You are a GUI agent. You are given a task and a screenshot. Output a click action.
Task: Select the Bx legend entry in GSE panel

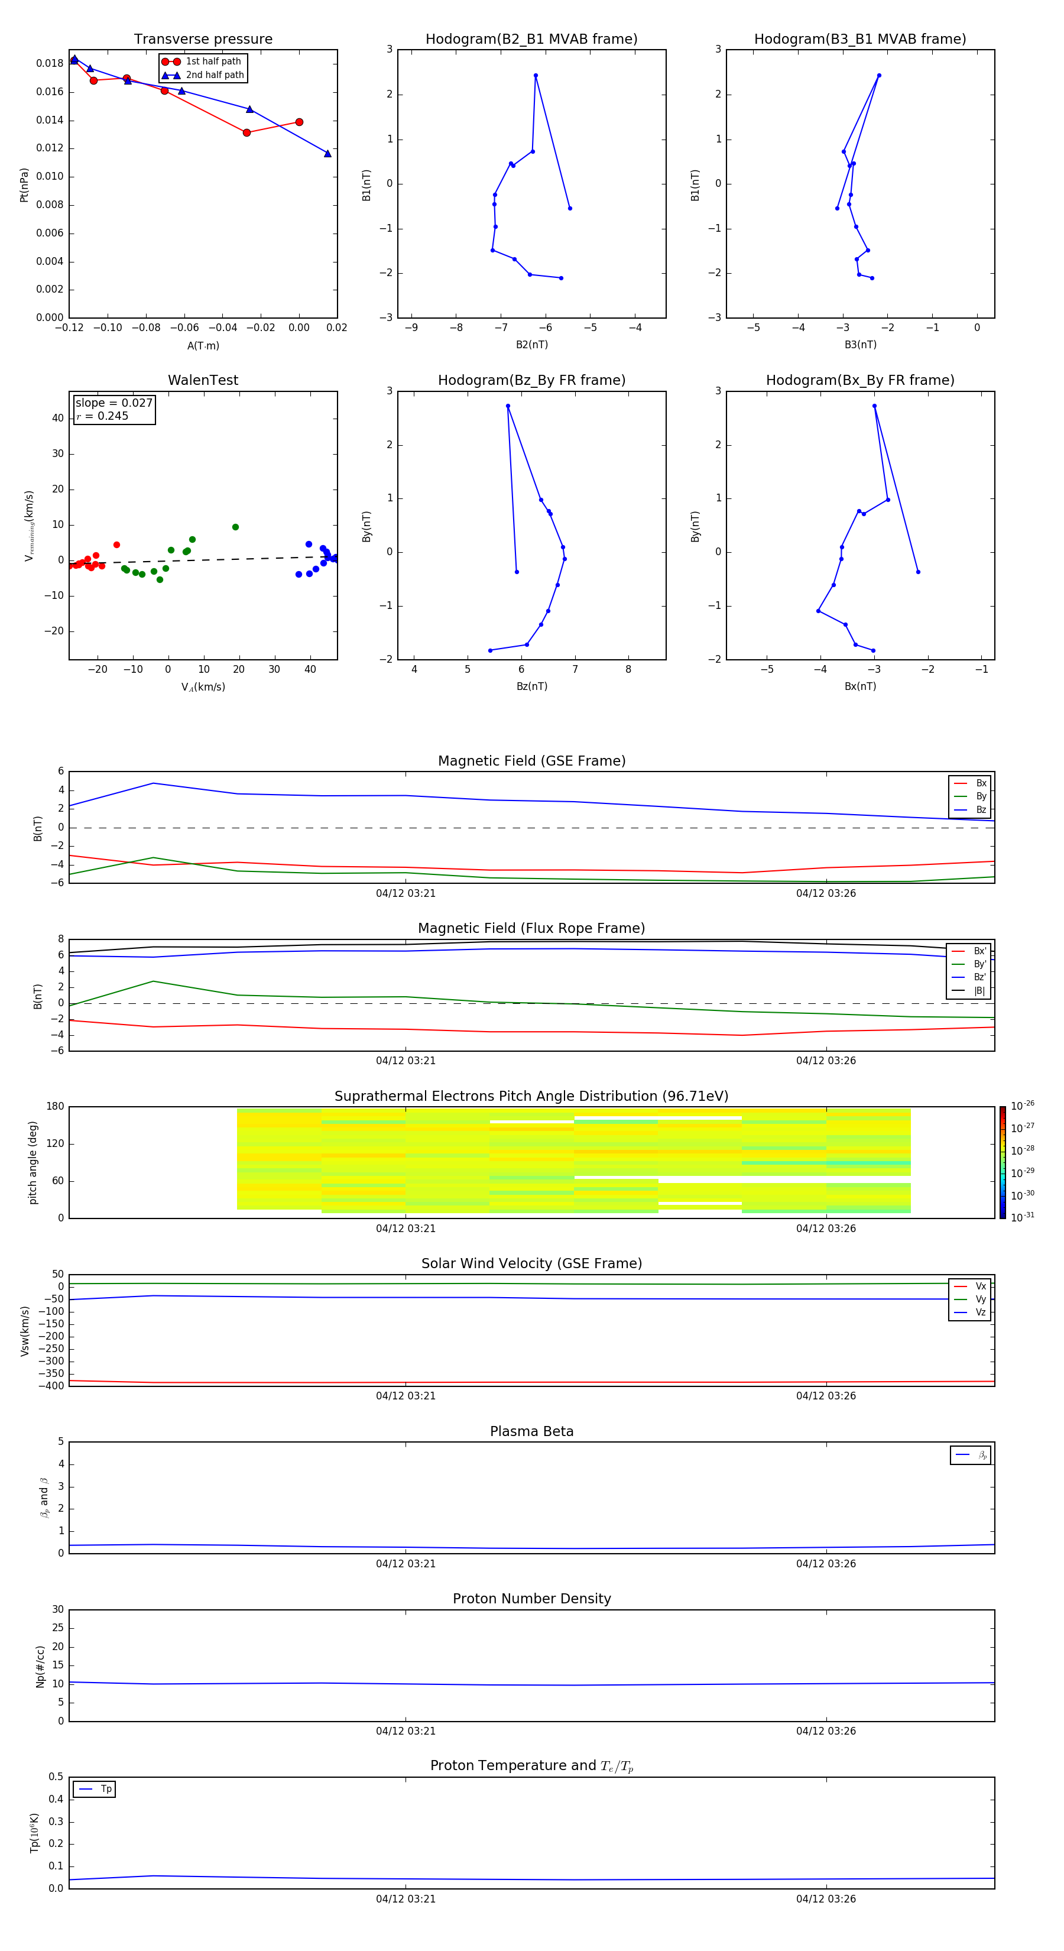[970, 783]
